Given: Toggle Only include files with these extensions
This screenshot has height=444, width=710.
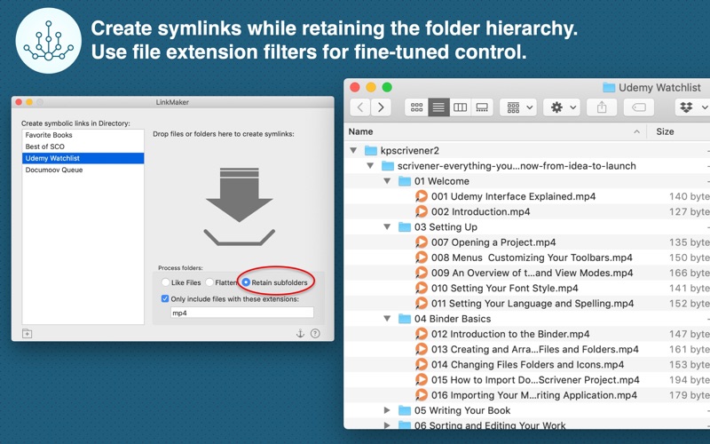Looking at the screenshot, I should [165, 299].
